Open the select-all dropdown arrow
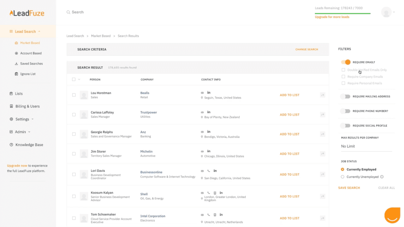 [x=79, y=79]
